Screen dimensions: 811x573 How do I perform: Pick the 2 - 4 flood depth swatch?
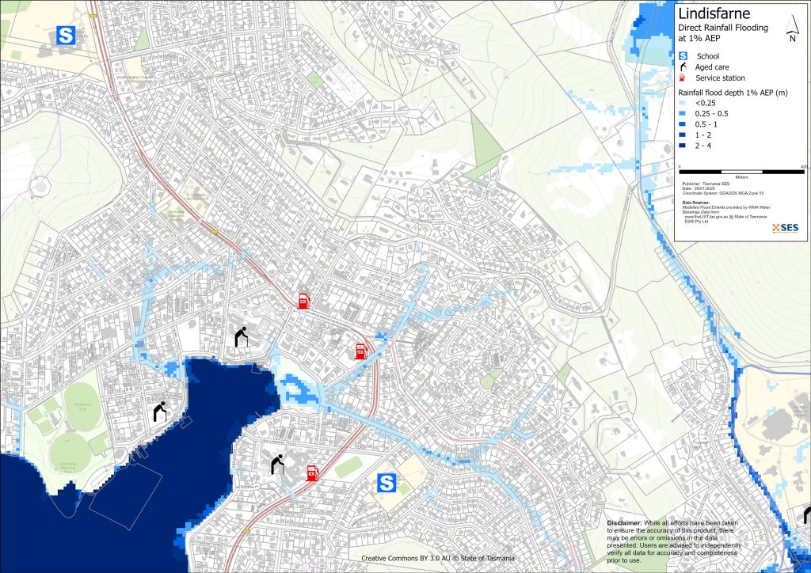point(683,146)
